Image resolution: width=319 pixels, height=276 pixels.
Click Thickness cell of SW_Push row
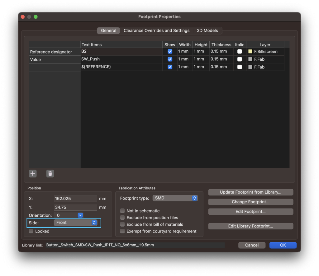point(221,59)
